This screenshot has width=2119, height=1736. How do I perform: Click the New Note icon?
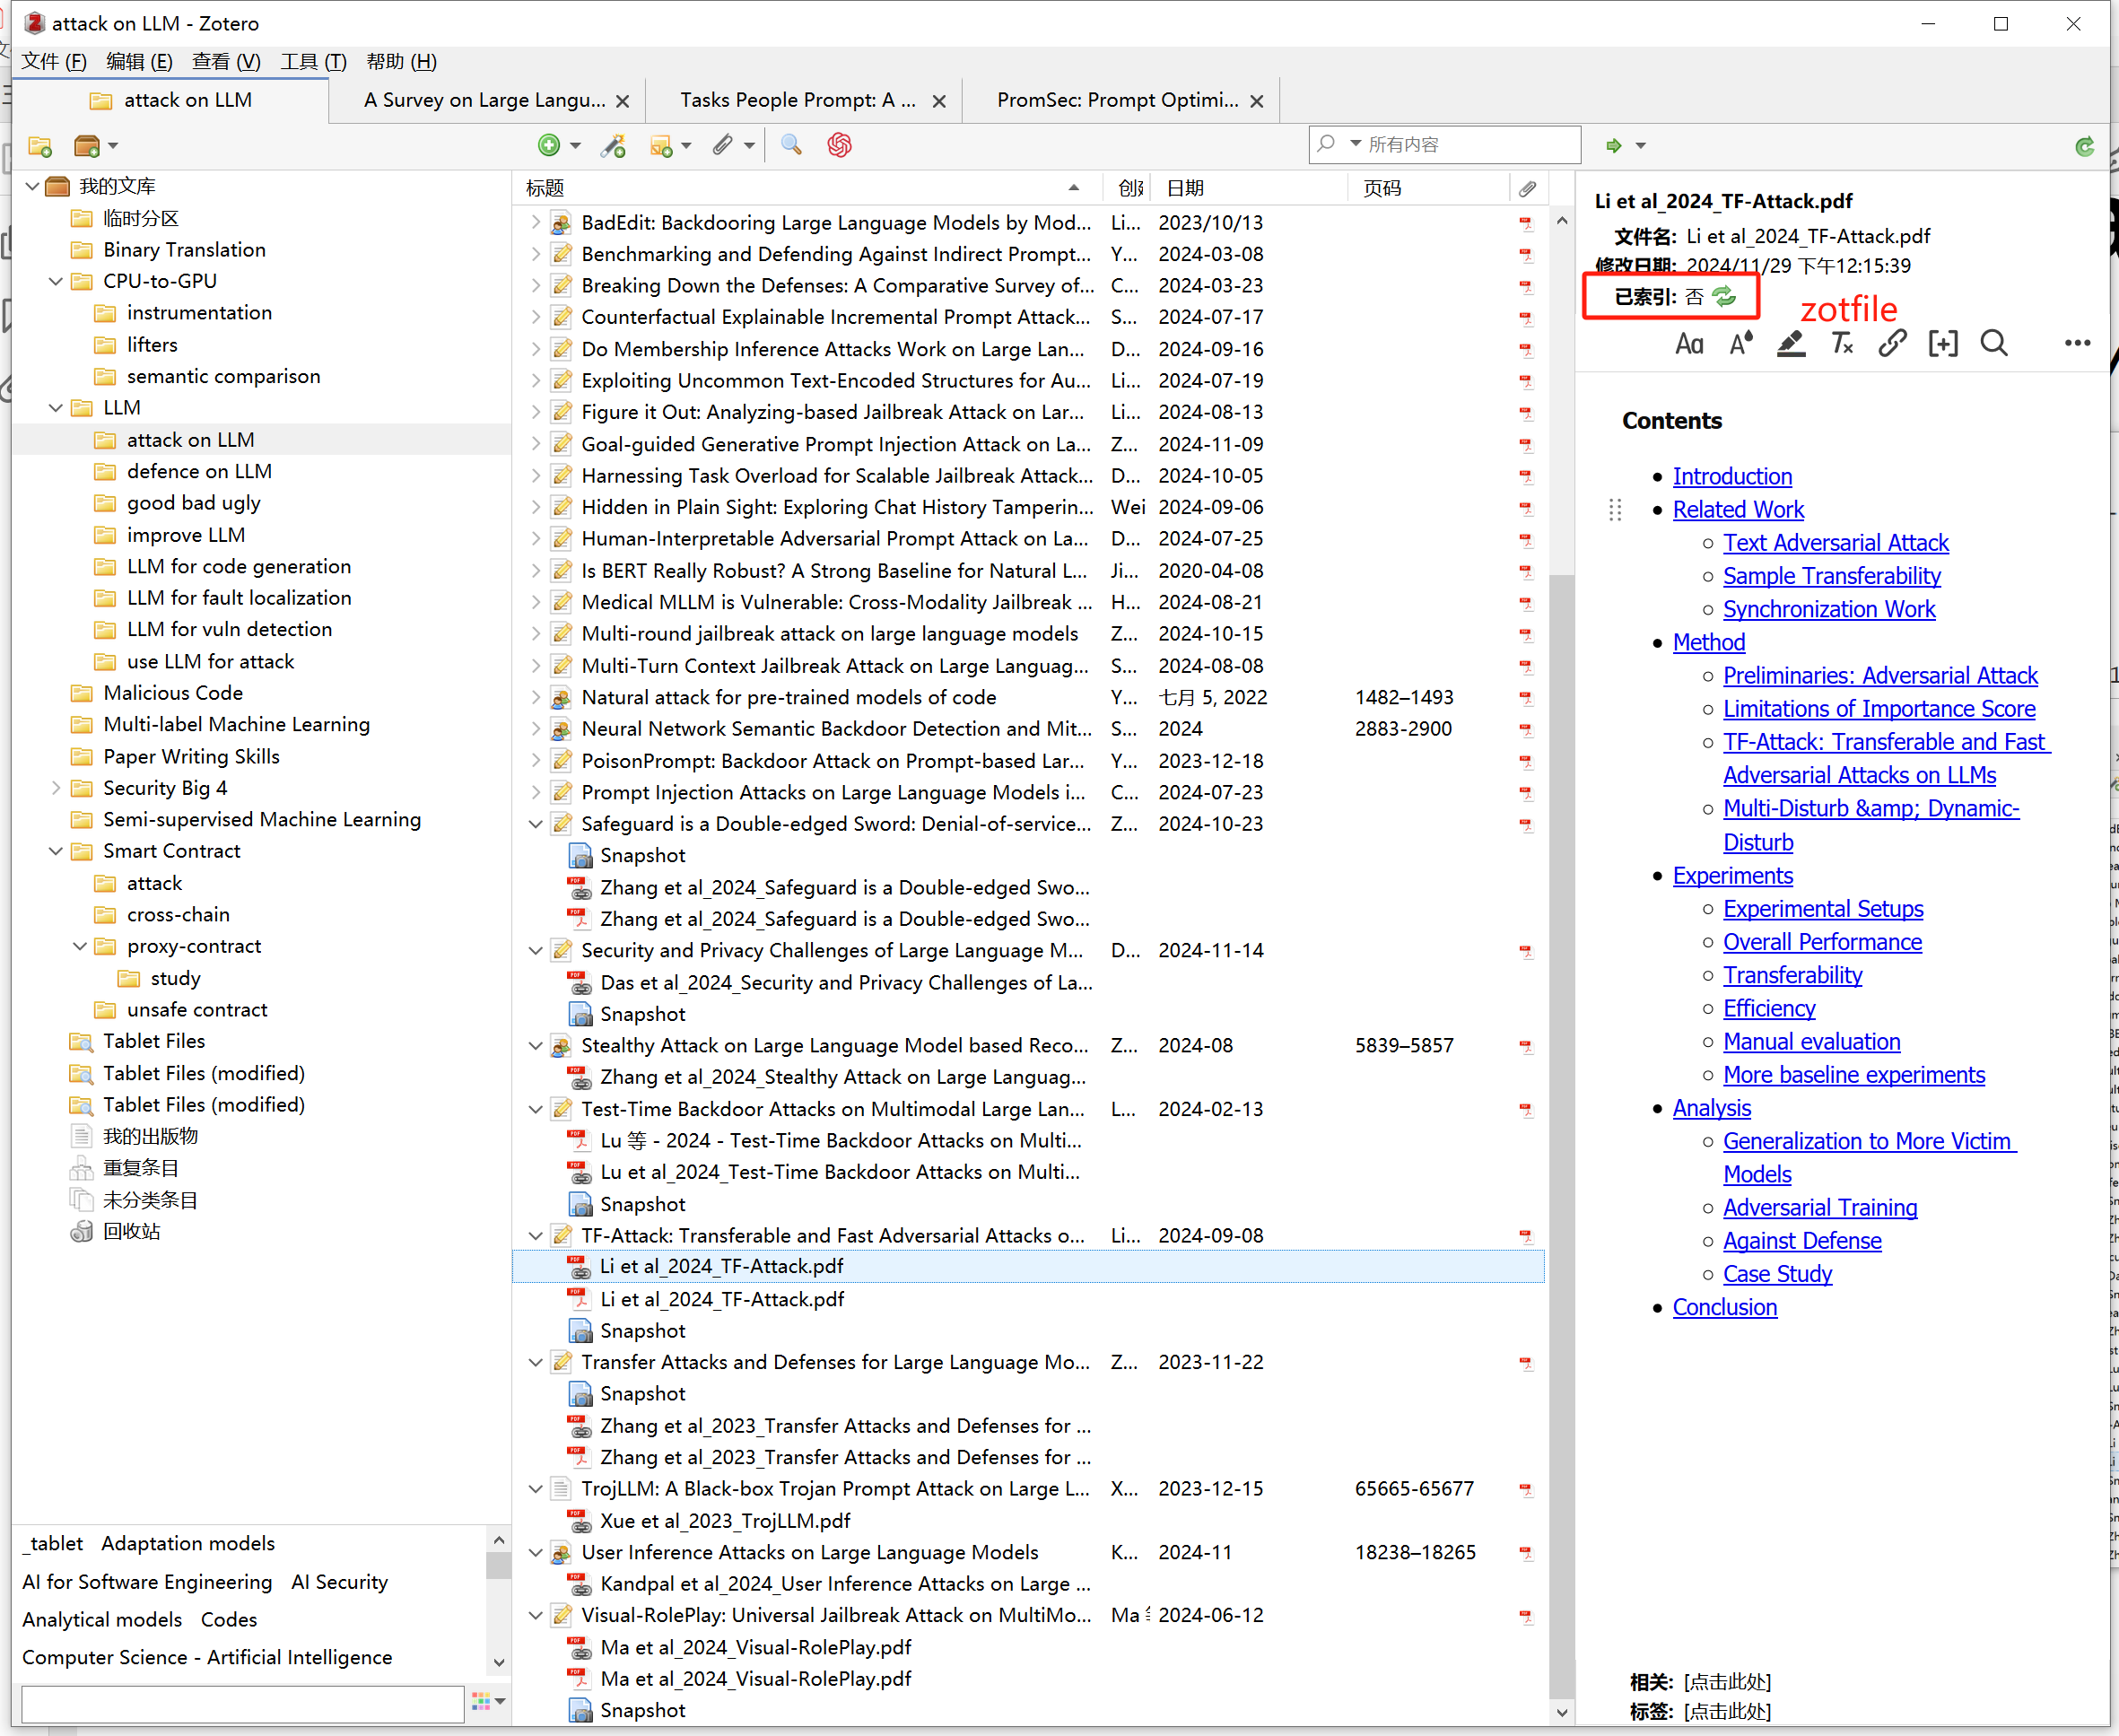tap(661, 146)
